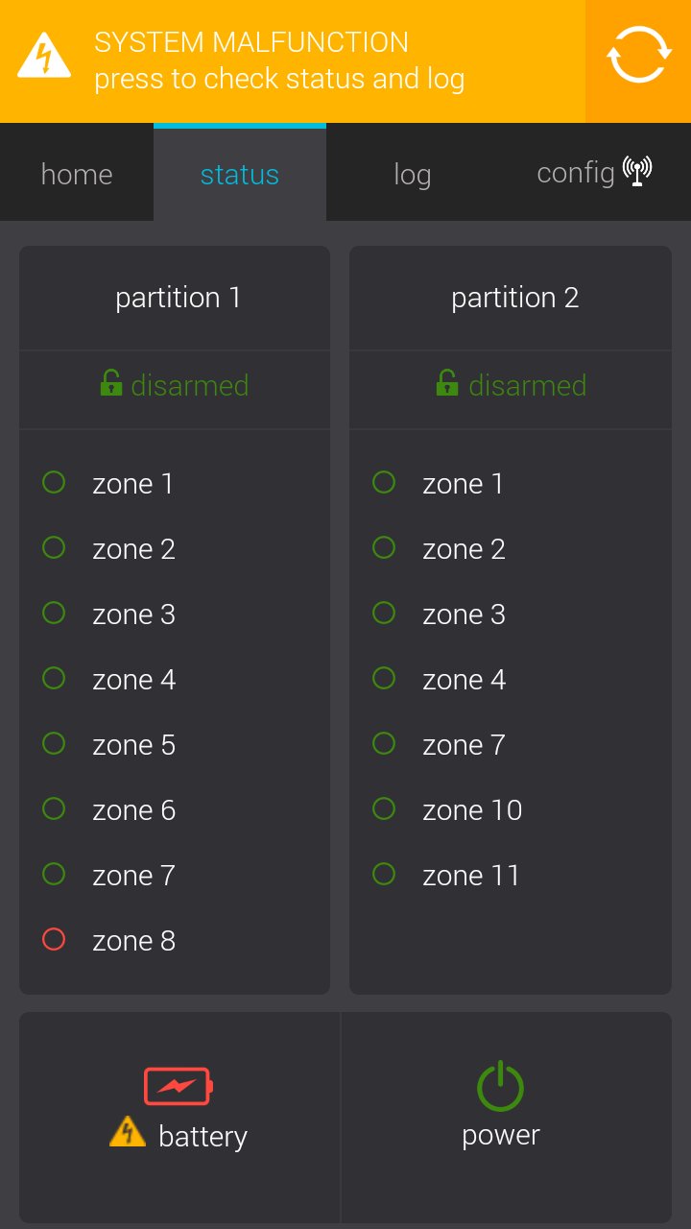Tap yellow warning icon beside battery
The height and width of the screenshot is (1229, 691).
coord(128,1133)
